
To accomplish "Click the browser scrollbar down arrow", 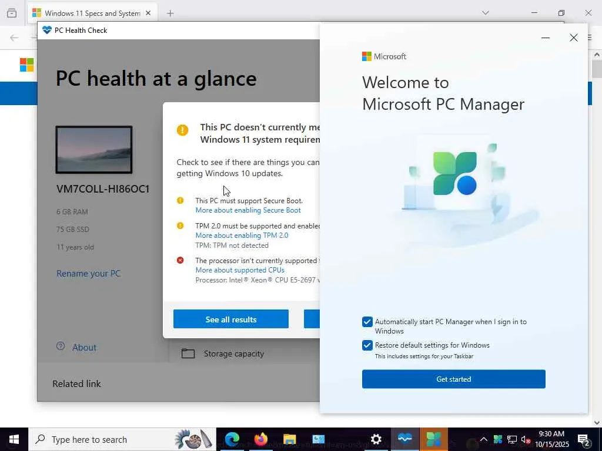I will tap(597, 423).
